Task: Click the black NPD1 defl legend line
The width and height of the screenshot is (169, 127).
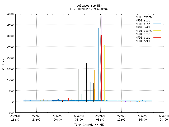Action: [x=157, y=41]
